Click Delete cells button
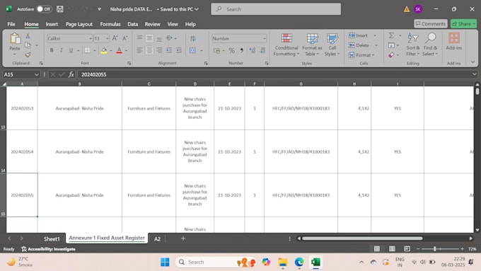The height and width of the screenshot is (271, 481). coord(359,45)
